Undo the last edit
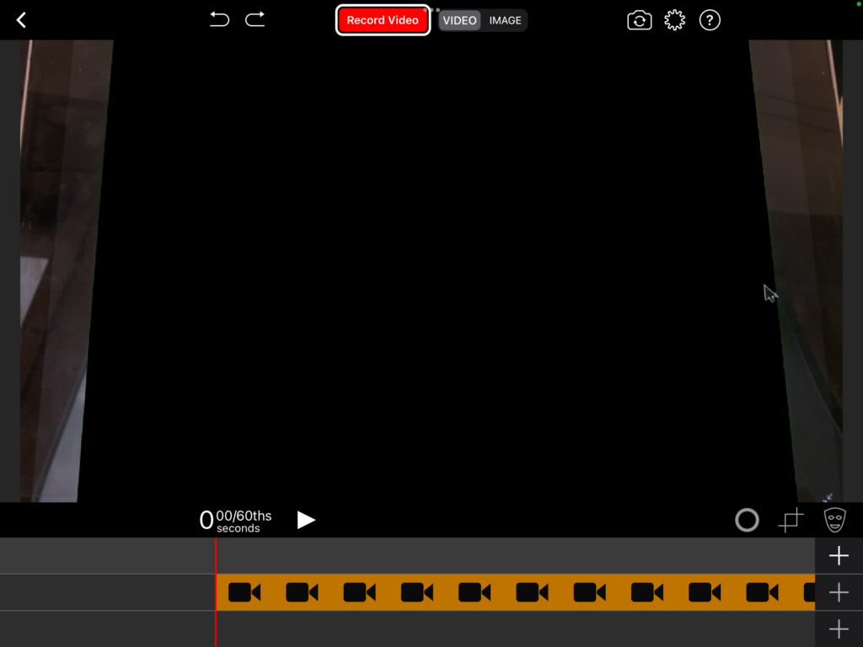863x647 pixels. tap(219, 19)
